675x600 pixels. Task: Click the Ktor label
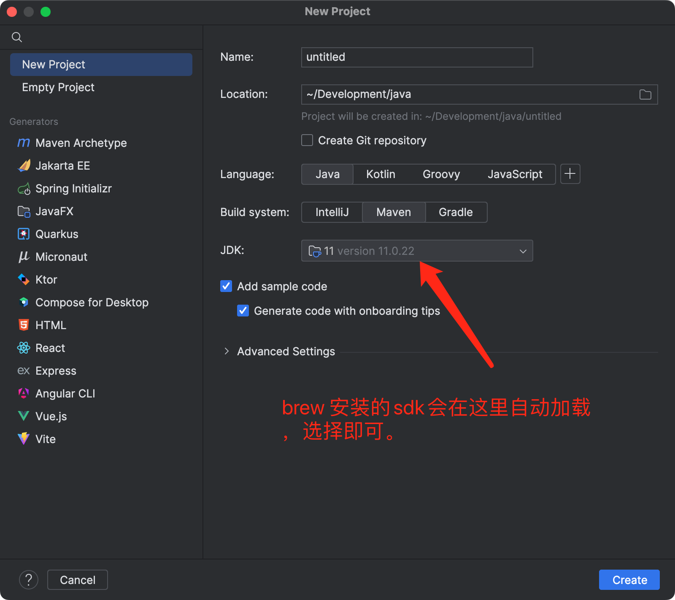(x=46, y=280)
